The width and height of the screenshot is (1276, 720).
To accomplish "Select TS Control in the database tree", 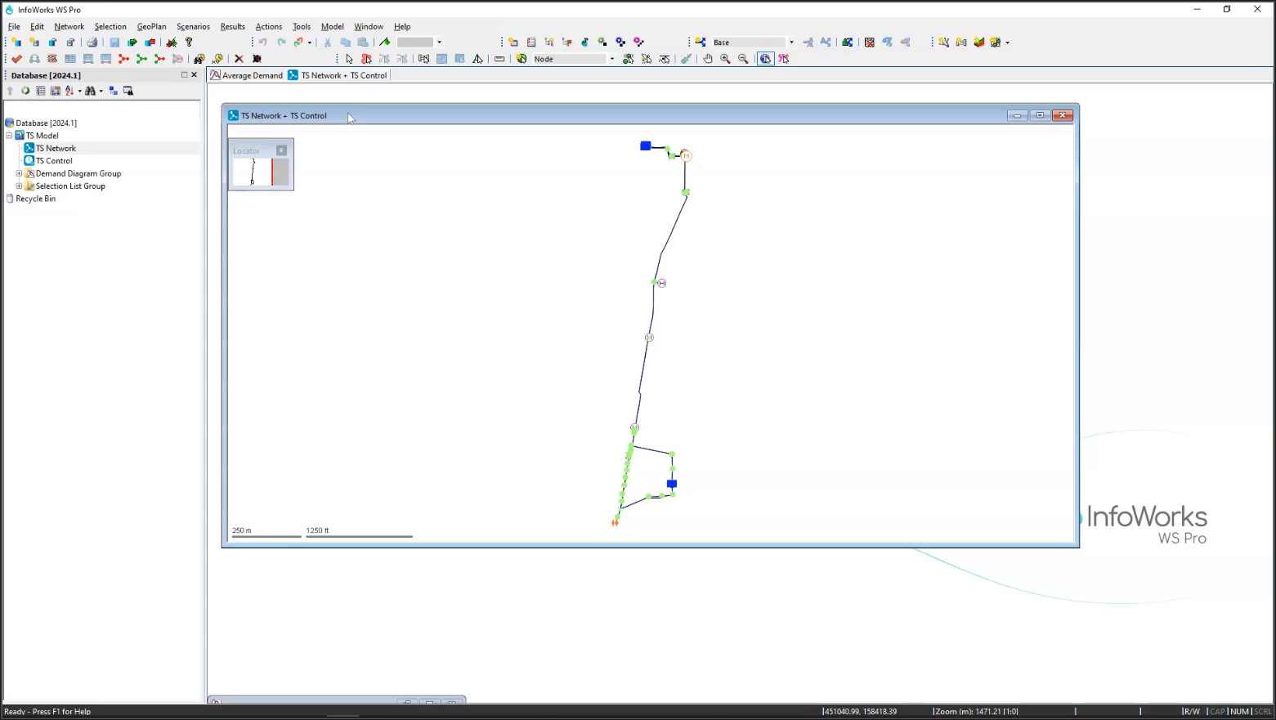I will (x=54, y=161).
